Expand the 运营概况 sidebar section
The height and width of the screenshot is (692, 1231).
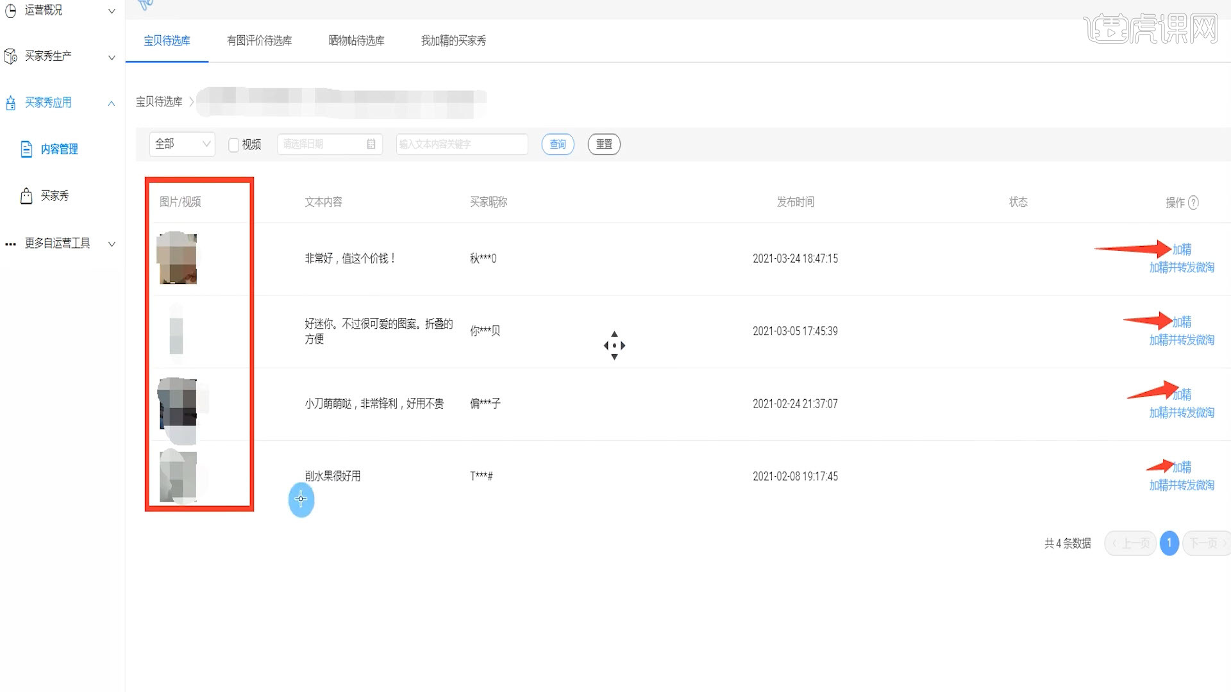112,11
